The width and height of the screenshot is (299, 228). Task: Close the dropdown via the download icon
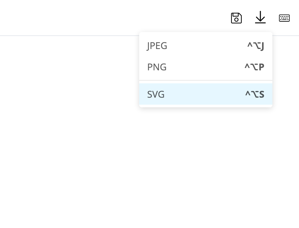click(260, 17)
